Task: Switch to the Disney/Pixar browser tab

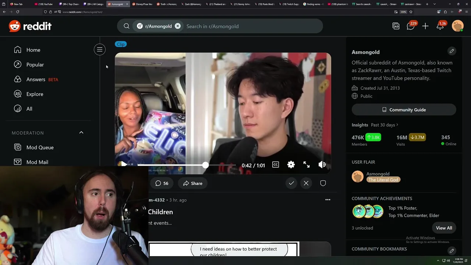Action: point(142,4)
